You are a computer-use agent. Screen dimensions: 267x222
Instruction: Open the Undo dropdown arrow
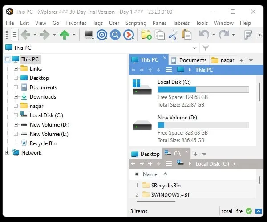click(214, 35)
